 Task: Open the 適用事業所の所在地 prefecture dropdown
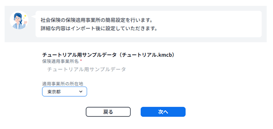(x=64, y=92)
